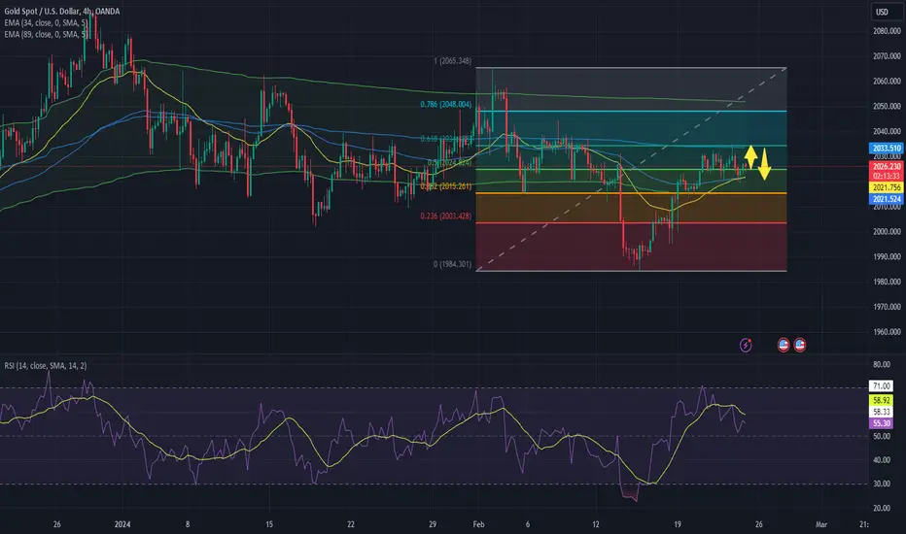Click the Mar label on time axis
Viewport: 906px width, 534px height.
[x=821, y=524]
